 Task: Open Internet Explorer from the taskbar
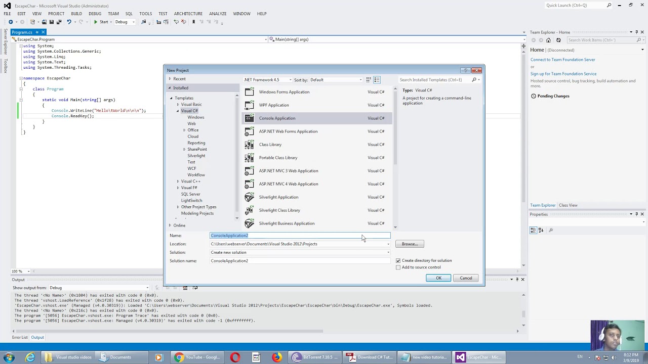pos(30,357)
